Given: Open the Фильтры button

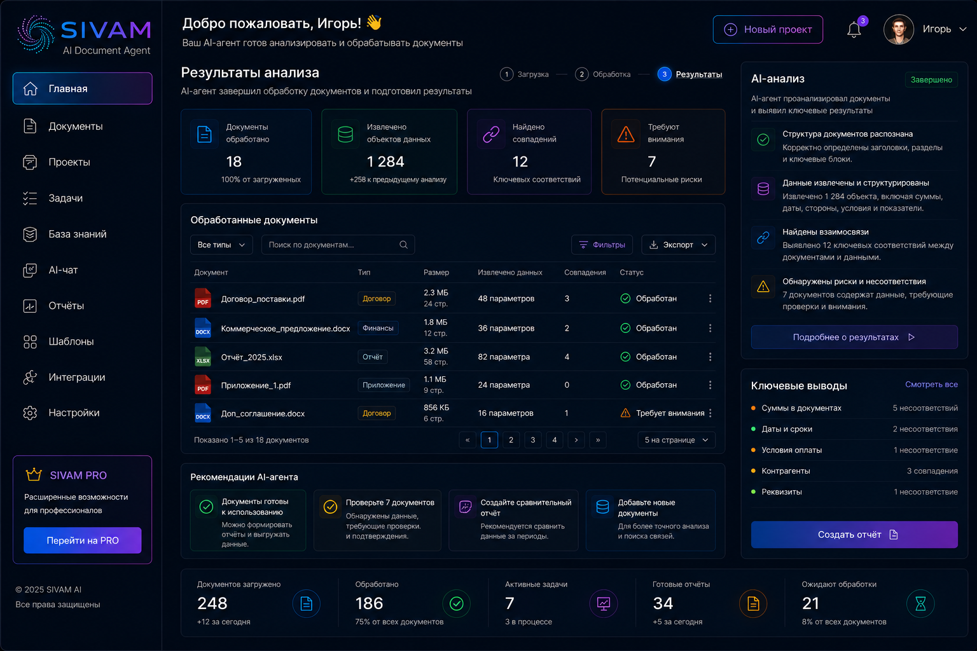Looking at the screenshot, I should point(602,245).
